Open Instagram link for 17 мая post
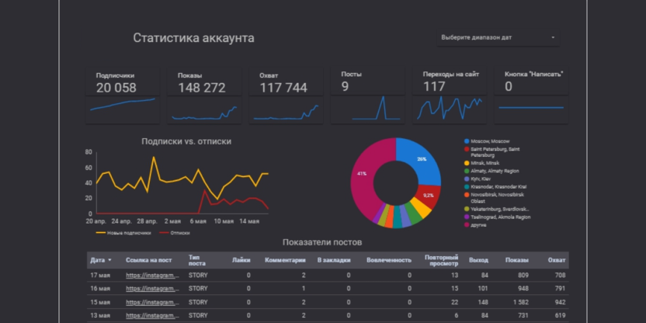646x323 pixels. tap(152, 275)
